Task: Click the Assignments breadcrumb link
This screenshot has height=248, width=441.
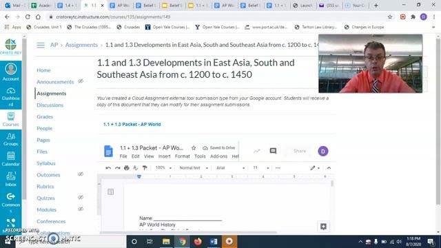Action: (x=81, y=45)
